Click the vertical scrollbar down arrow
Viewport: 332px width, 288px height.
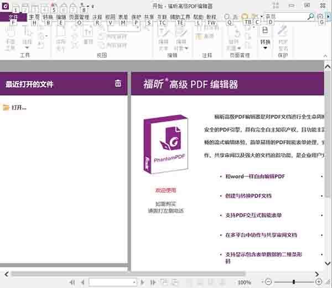328,263
